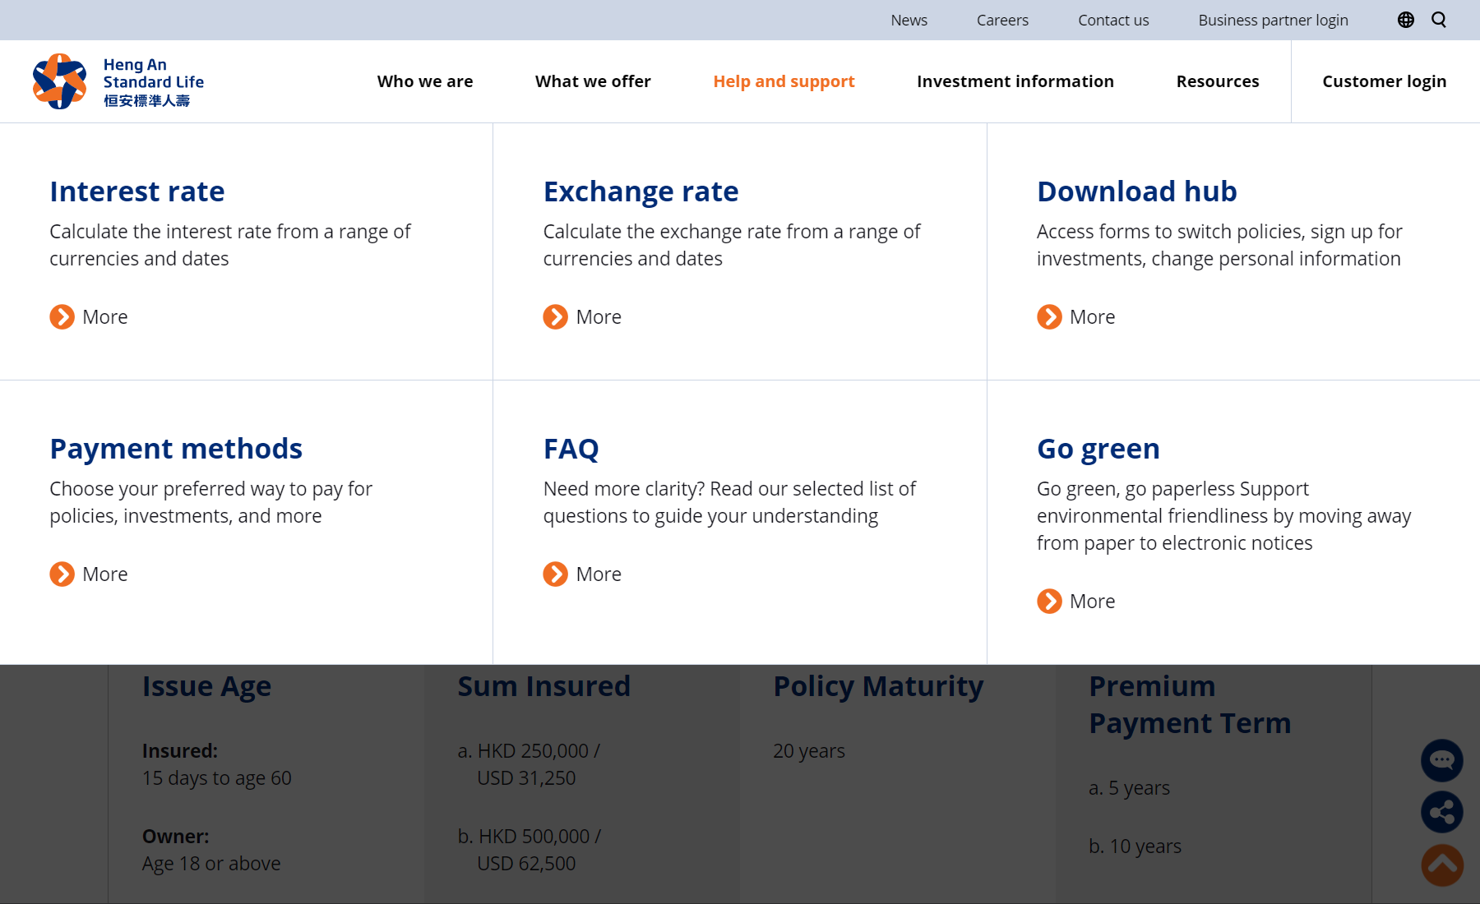Click the Customer login button
Viewport: 1480px width, 904px height.
[x=1384, y=81]
